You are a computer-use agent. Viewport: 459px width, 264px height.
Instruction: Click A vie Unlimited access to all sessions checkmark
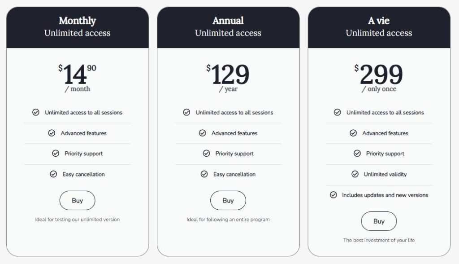[x=337, y=112]
